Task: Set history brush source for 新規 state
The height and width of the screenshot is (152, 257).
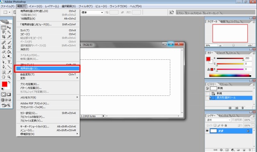Action: tap(208, 93)
